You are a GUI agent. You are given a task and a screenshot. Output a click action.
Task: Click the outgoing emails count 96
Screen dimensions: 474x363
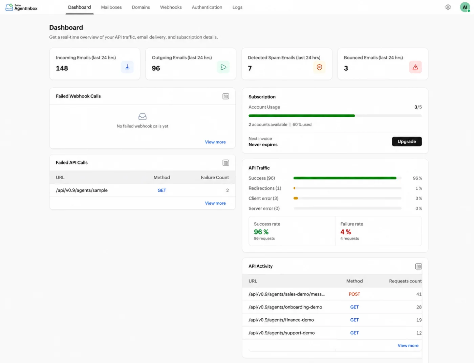coord(156,68)
